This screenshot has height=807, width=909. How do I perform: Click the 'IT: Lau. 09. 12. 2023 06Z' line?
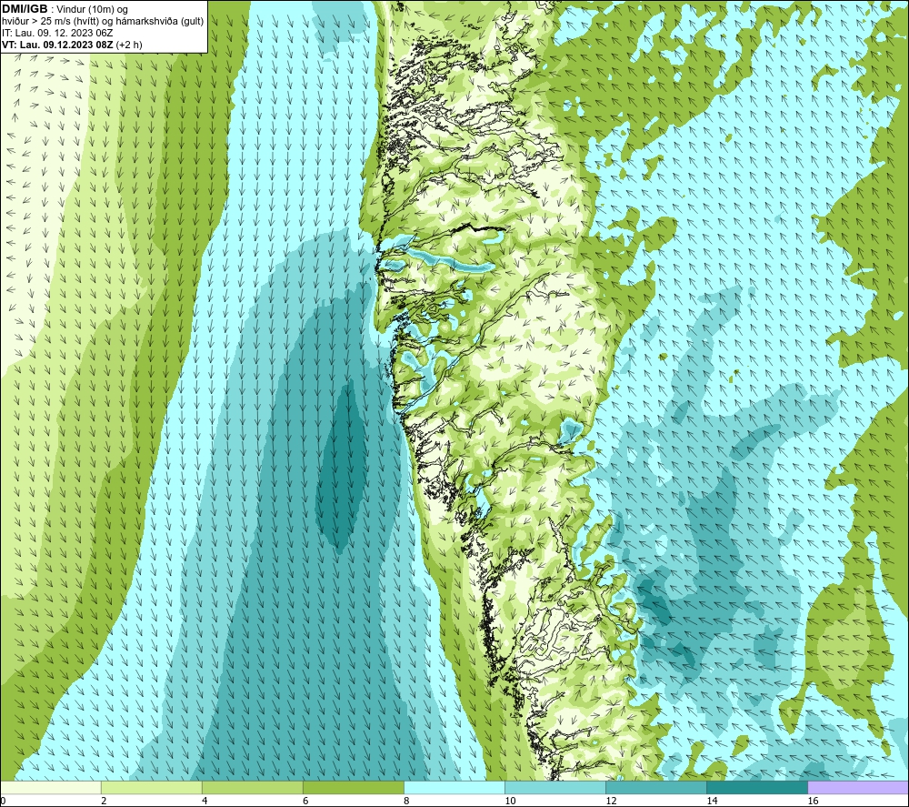pyautogui.click(x=57, y=33)
